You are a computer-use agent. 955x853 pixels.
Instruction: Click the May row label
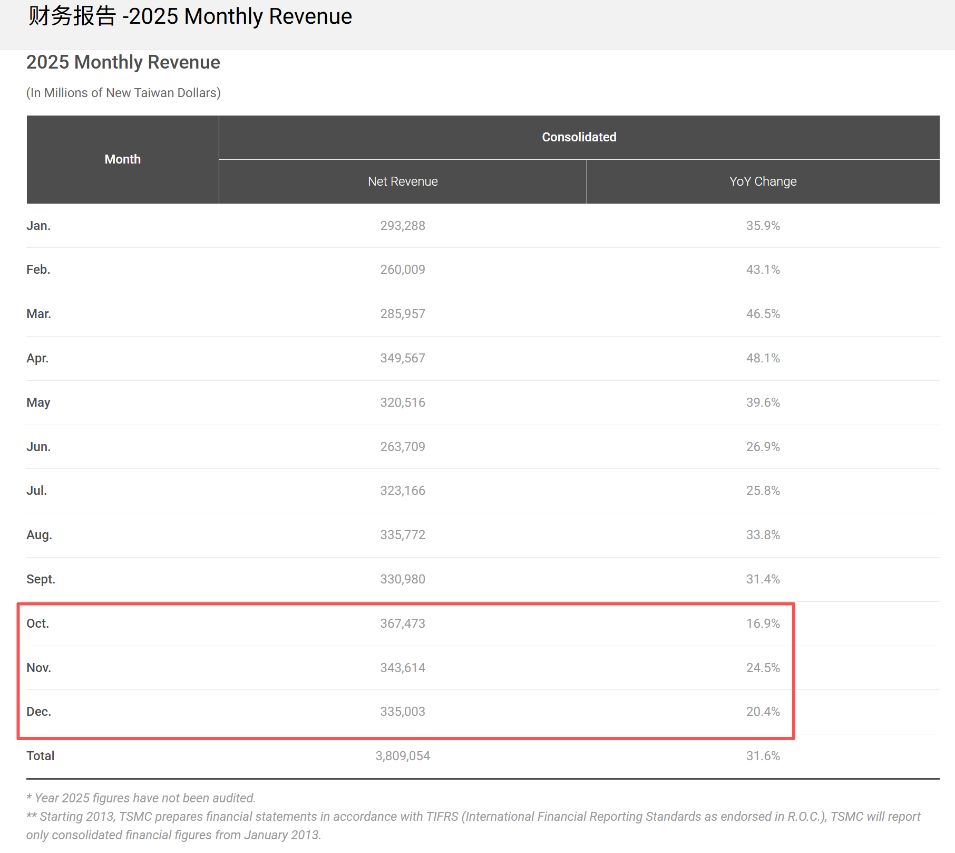(38, 402)
